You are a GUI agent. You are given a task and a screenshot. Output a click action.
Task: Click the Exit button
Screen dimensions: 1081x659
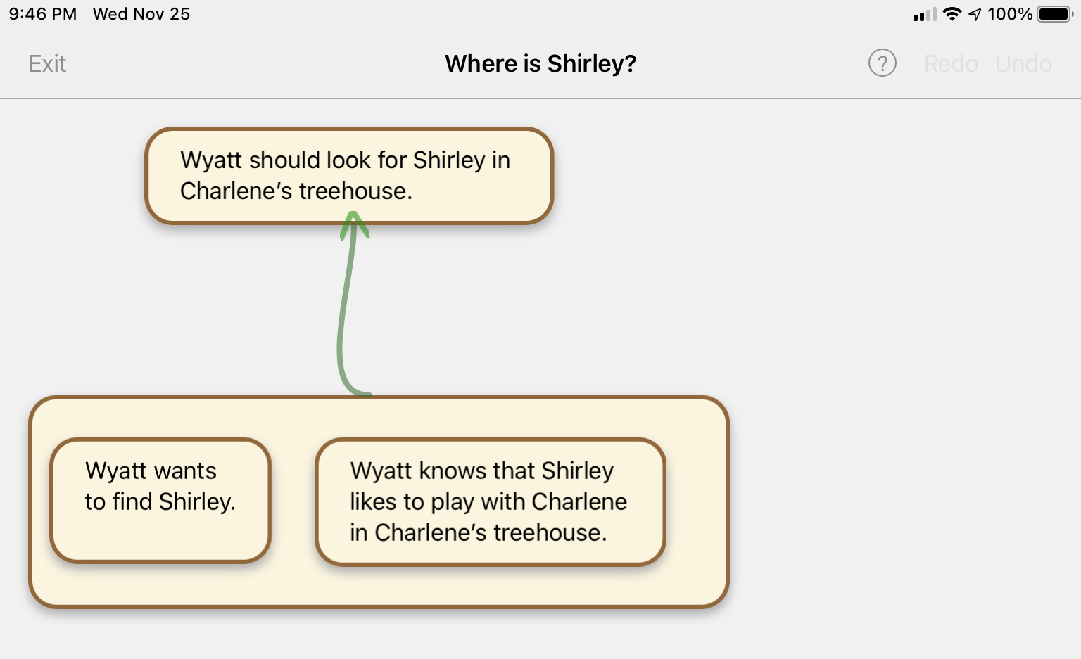(x=46, y=63)
